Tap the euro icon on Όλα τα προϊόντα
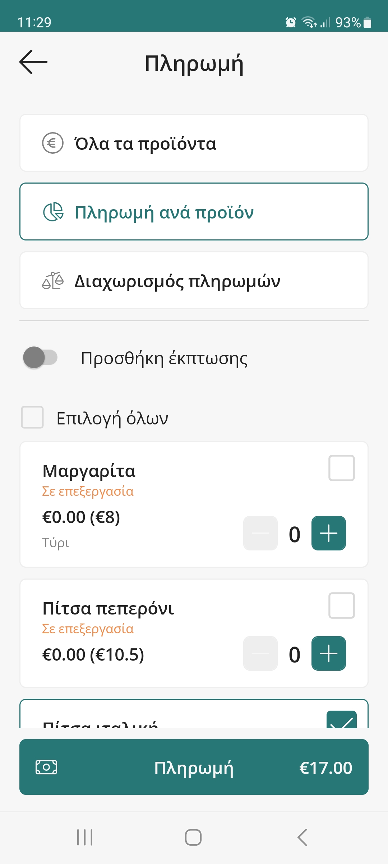Screen dimensions: 388x864 pyautogui.click(x=53, y=143)
